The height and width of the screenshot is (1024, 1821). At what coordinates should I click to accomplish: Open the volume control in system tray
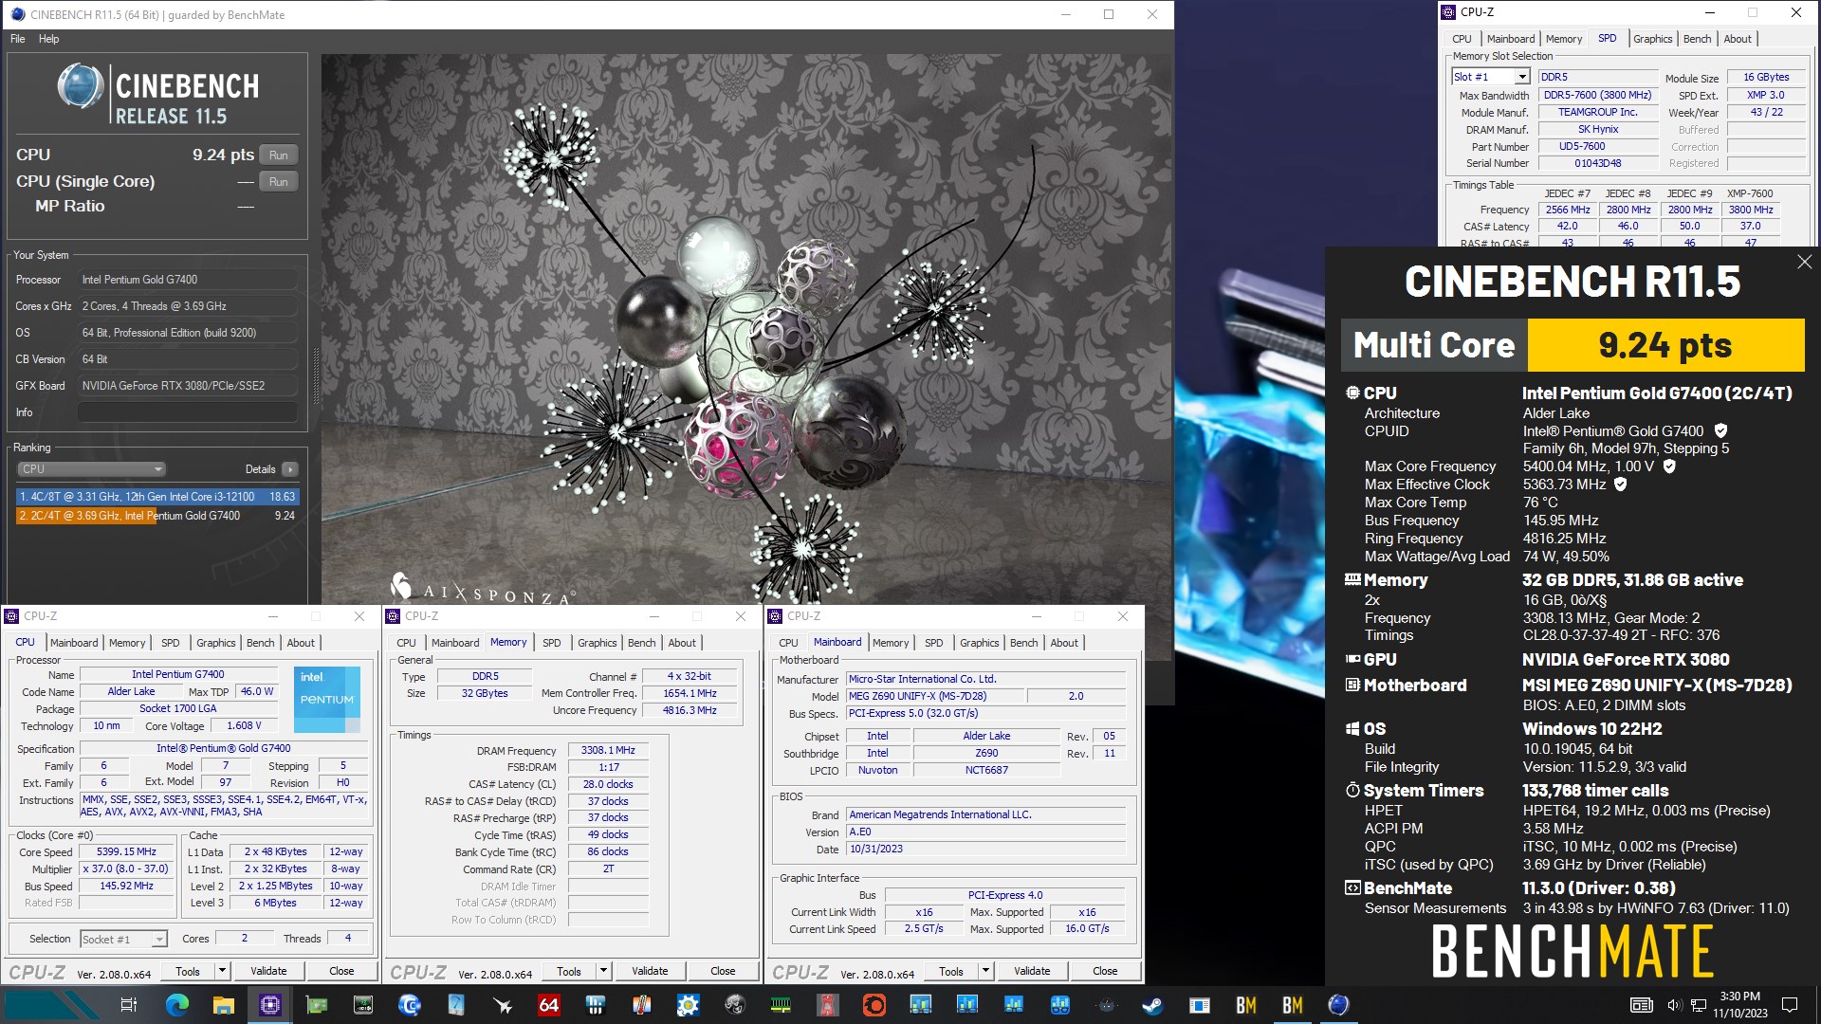[x=1674, y=1005]
